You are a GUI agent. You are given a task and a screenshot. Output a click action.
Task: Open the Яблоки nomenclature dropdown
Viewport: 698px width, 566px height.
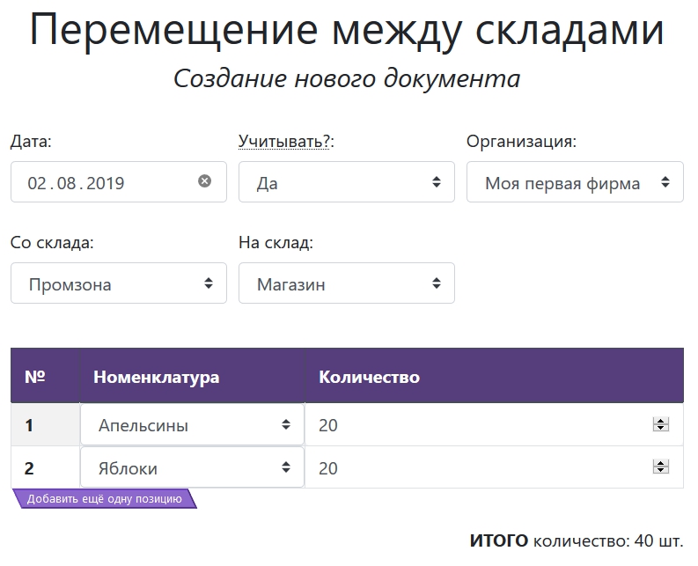pyautogui.click(x=192, y=467)
